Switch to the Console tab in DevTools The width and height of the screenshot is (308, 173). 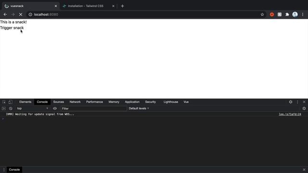click(x=42, y=102)
